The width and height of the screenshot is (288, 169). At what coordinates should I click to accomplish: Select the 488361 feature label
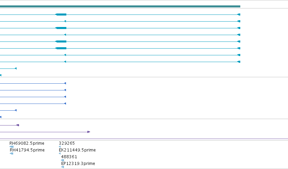pyautogui.click(x=69, y=157)
